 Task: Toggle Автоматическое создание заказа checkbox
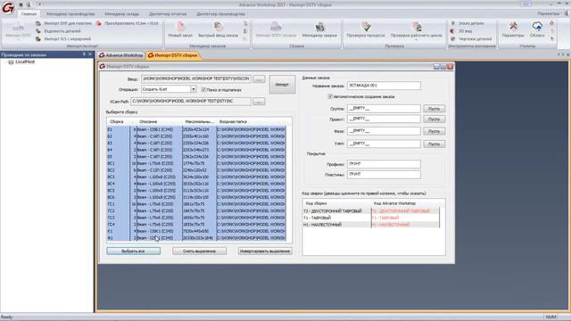pyautogui.click(x=330, y=96)
